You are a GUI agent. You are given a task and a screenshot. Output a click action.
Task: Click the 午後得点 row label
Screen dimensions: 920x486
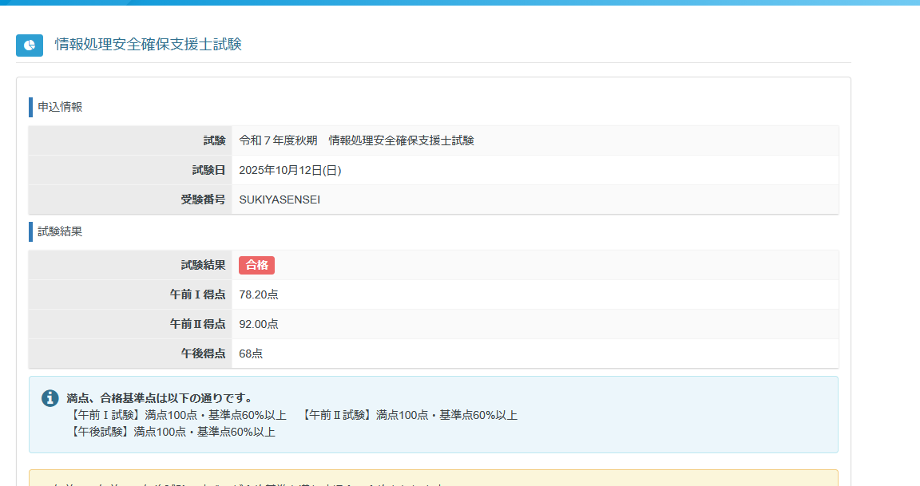click(203, 354)
